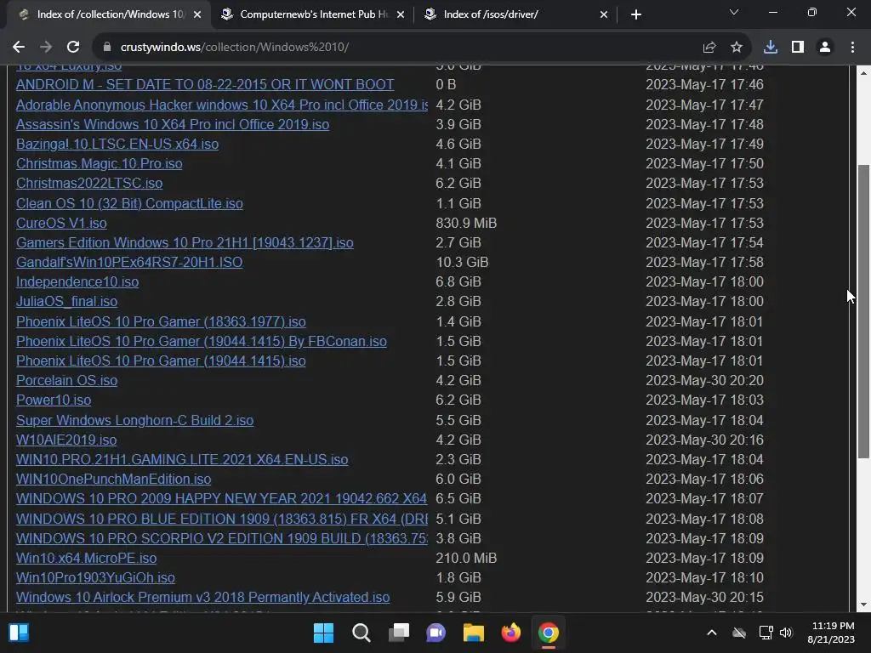Viewport: 871px width, 653px height.
Task: Download WINDOWS 10 PRO BLUE EDITION 1909
Action: point(222,519)
